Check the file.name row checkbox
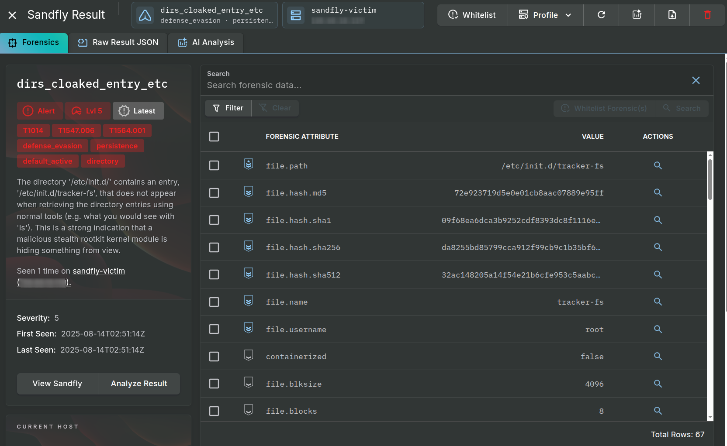 (214, 302)
